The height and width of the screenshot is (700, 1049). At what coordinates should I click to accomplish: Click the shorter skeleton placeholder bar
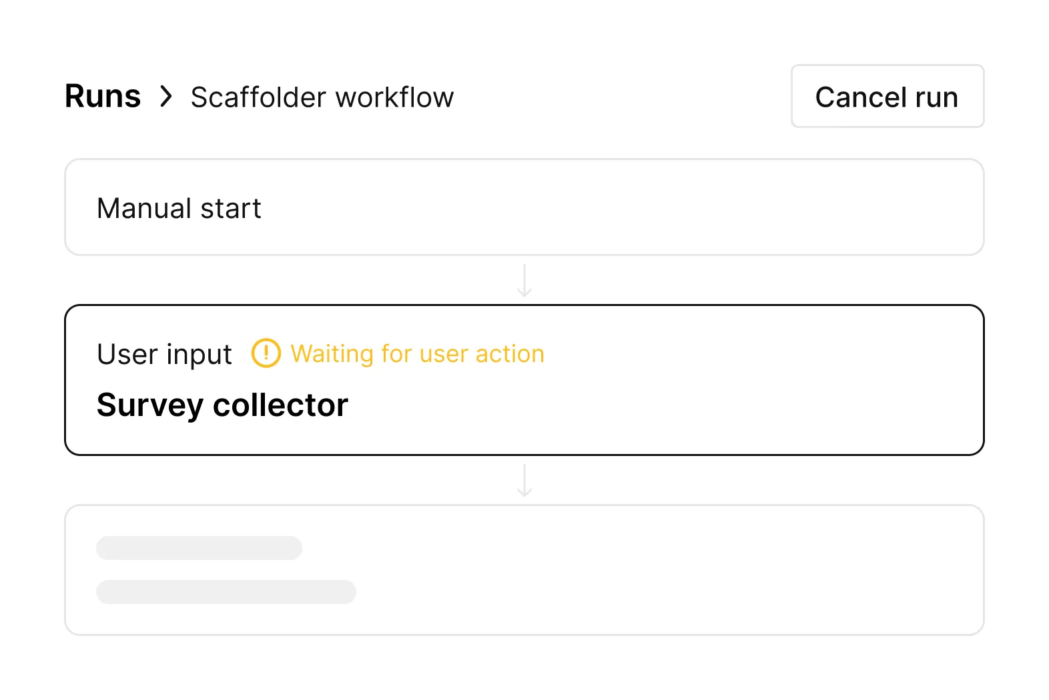199,548
